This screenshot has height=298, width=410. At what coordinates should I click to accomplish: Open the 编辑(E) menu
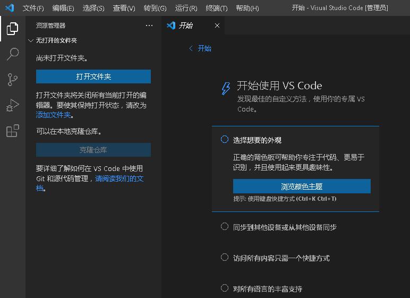63,8
